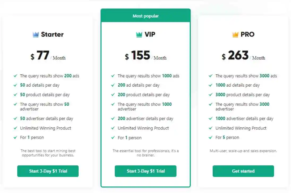The image size is (291, 193).
Task: Click the VIP plan heading
Action: 150,34
